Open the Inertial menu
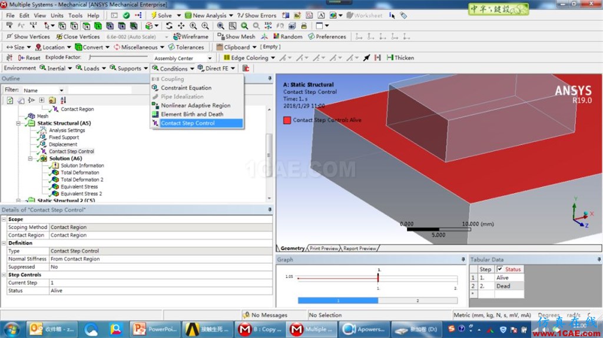603x338 pixels. (x=56, y=68)
